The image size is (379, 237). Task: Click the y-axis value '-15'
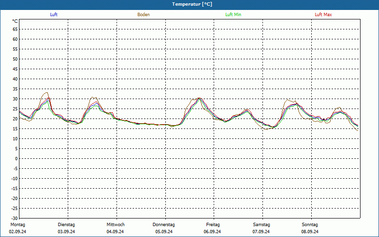point(15,188)
